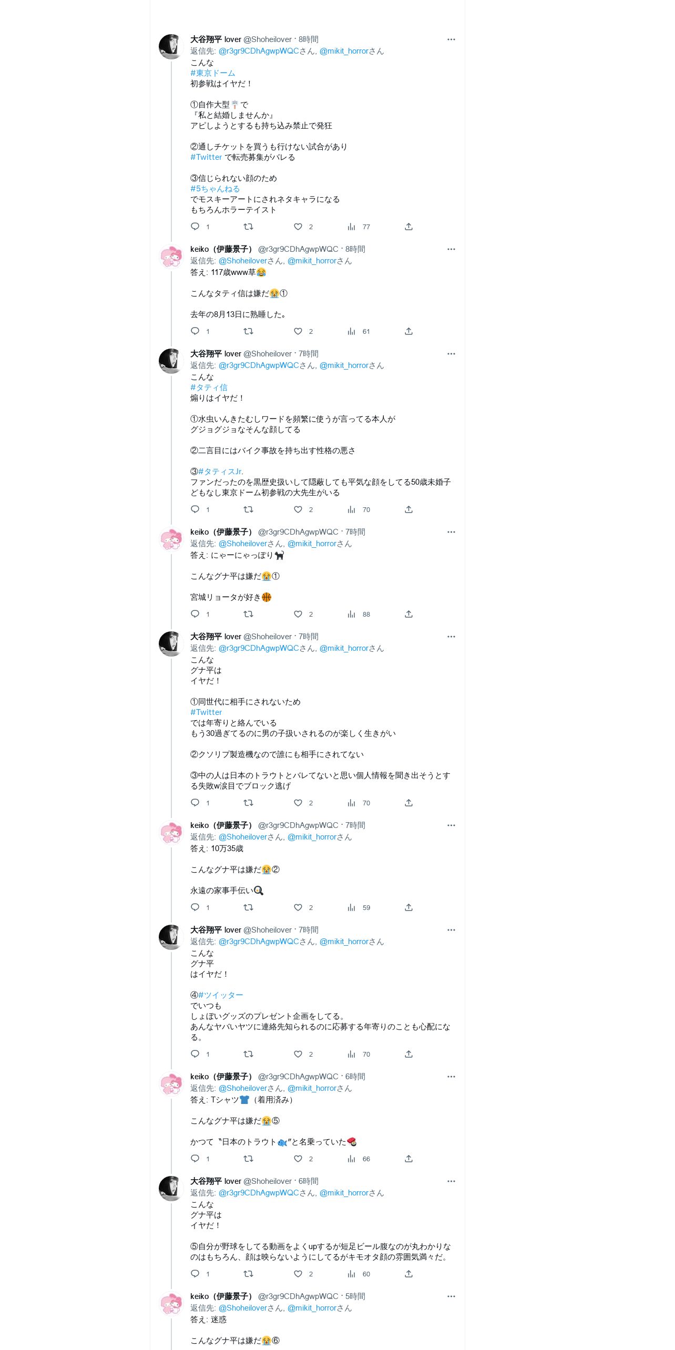Visit @mikit_horror profile from the first tweet's reply line

[x=344, y=51]
